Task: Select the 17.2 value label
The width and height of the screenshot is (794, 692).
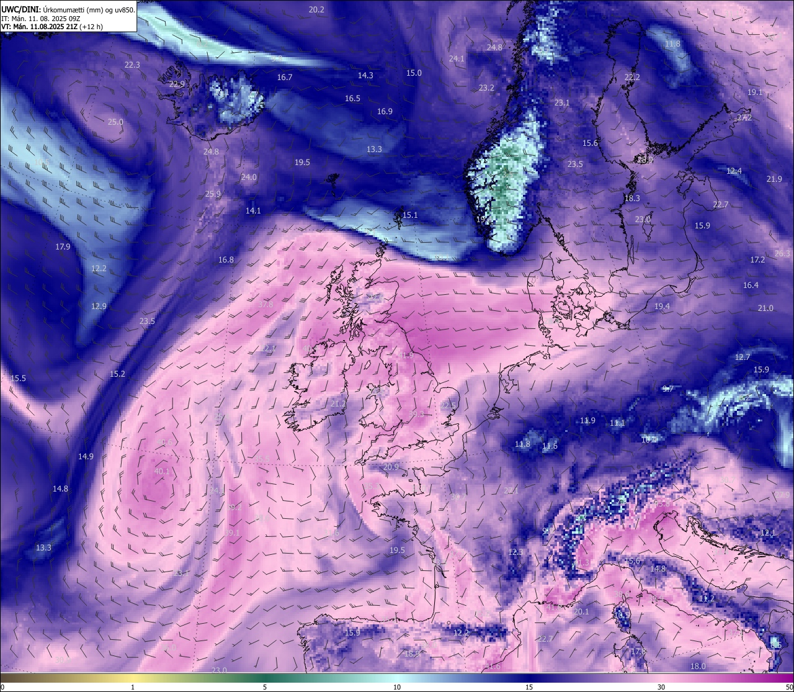Action: [x=757, y=260]
